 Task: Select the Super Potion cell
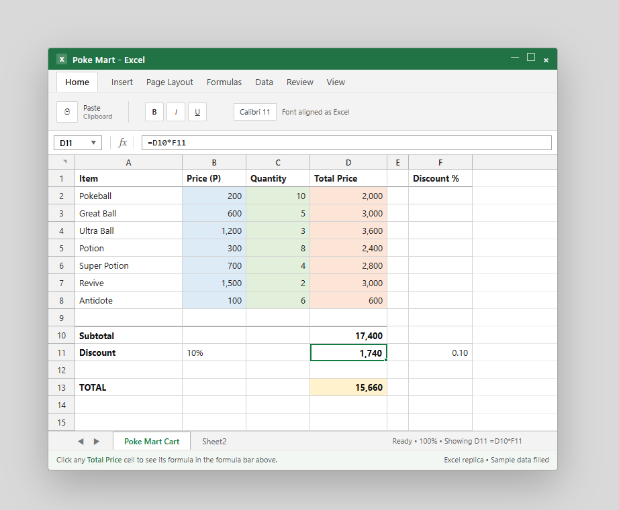click(x=129, y=265)
